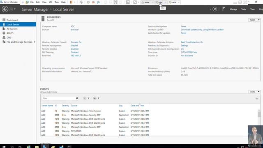Image resolution: width=263 pixels, height=148 pixels.
Task: Click the DNS role icon
Action: [x=4, y=37]
